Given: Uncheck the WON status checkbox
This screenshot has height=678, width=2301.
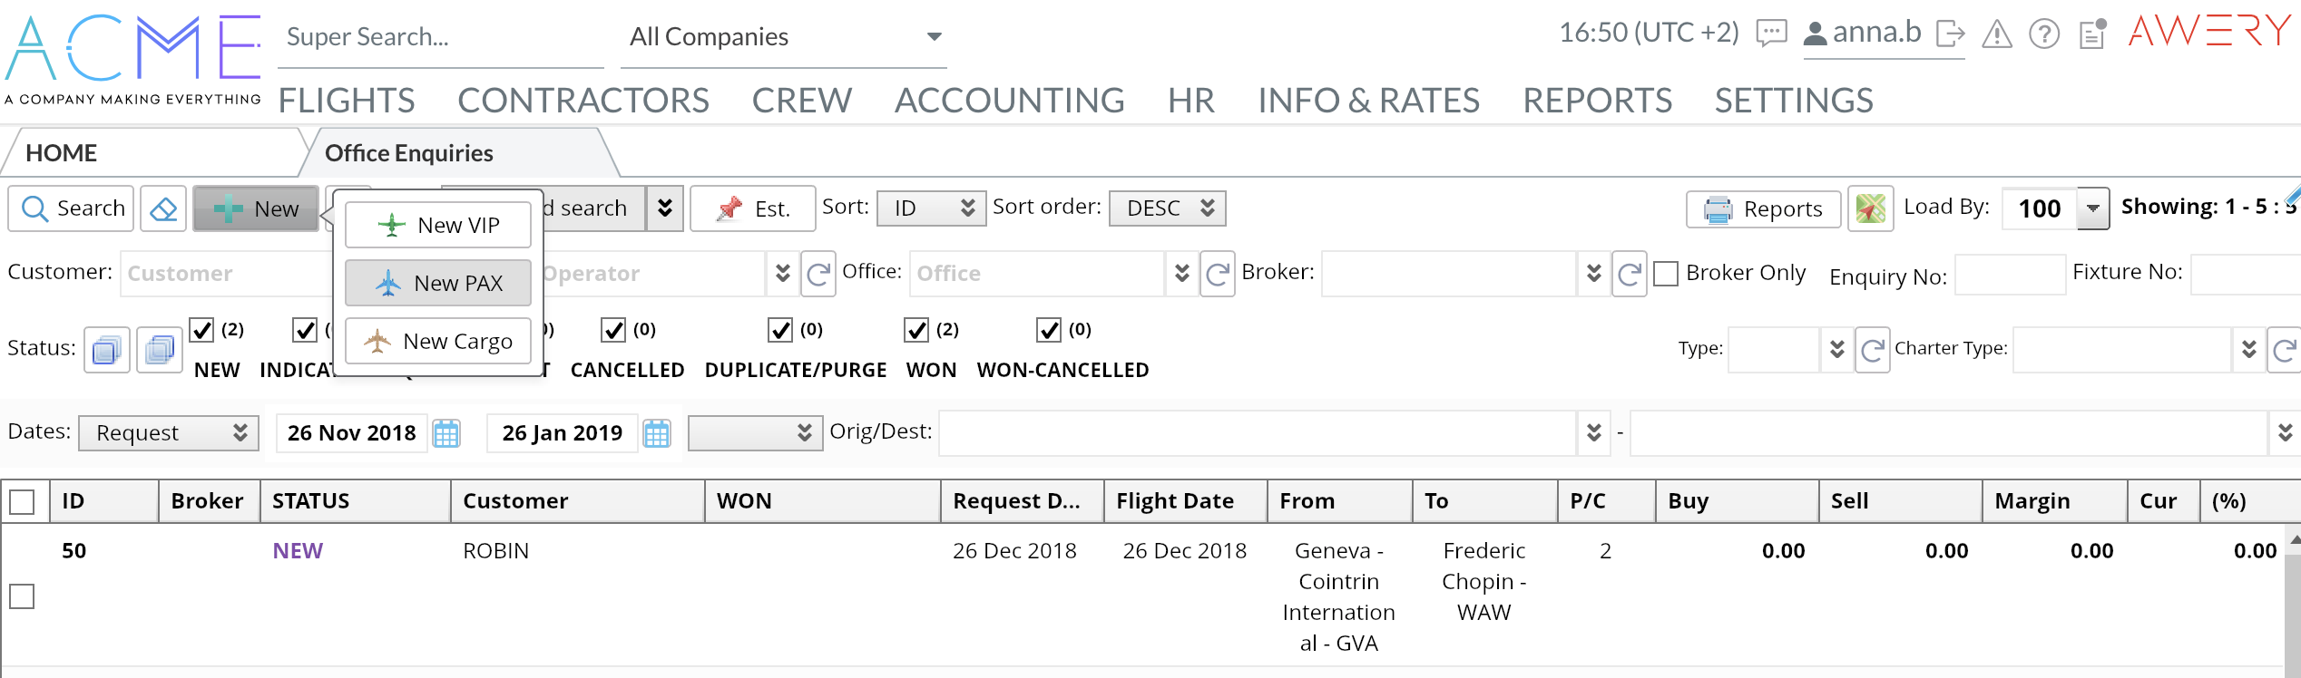Looking at the screenshot, I should point(916,331).
